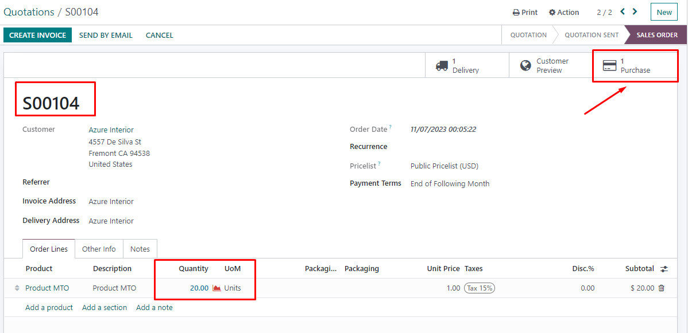Open the Print menu
This screenshot has width=688, height=333.
525,12
